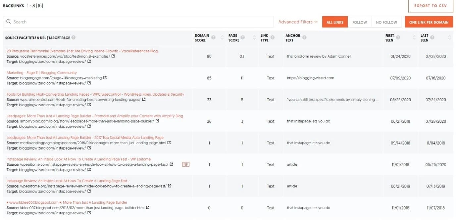Open Domain Score help tooltip icon

click(214, 37)
